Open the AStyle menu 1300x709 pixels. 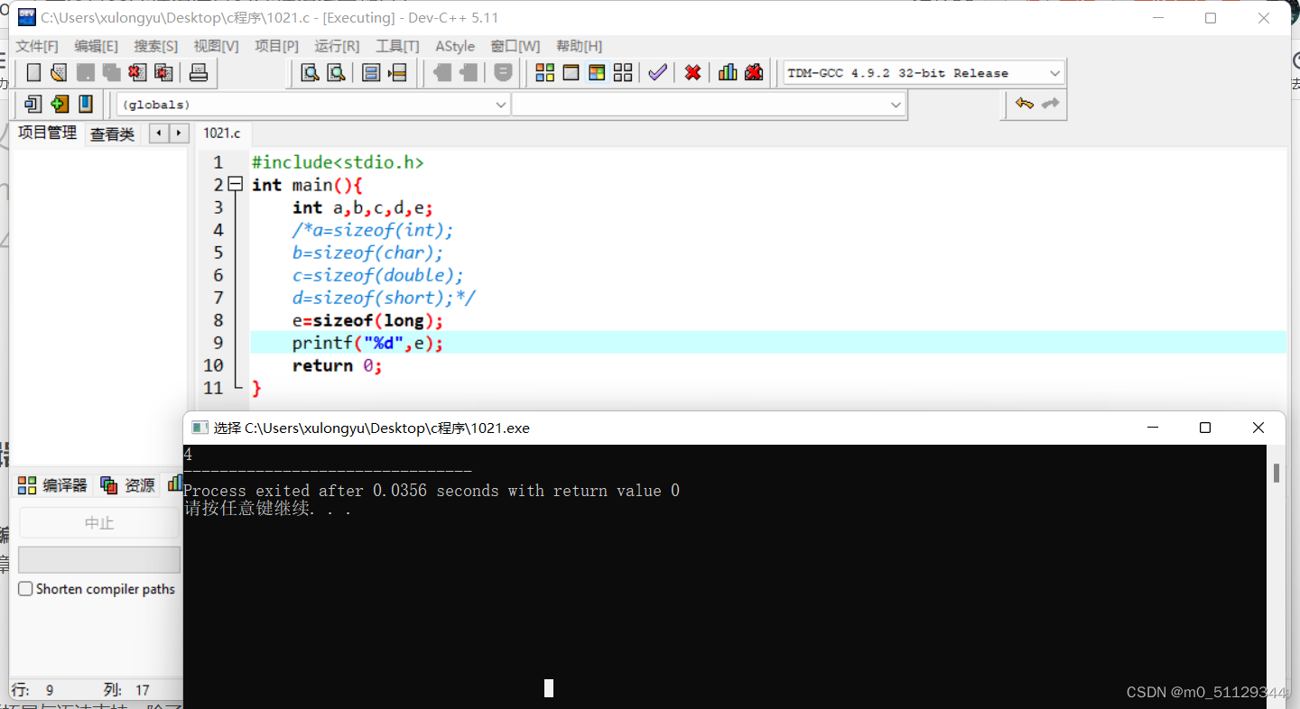(455, 46)
